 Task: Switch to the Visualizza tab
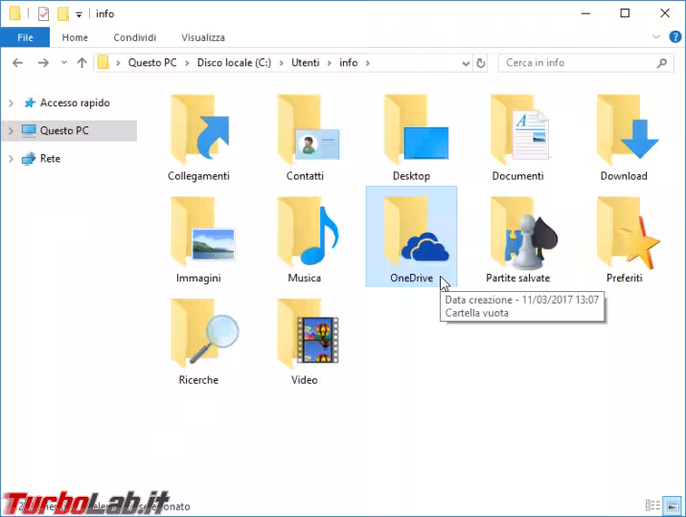coord(202,37)
